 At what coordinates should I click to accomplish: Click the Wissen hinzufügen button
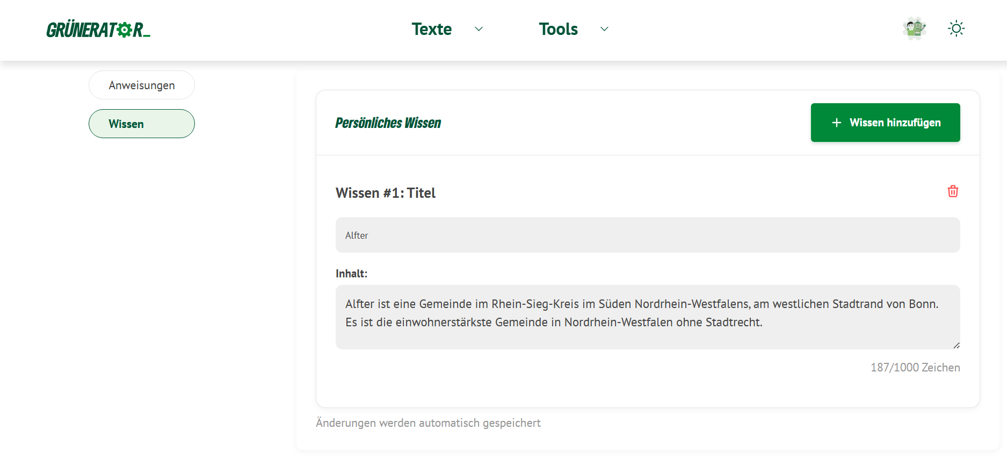[x=885, y=123]
